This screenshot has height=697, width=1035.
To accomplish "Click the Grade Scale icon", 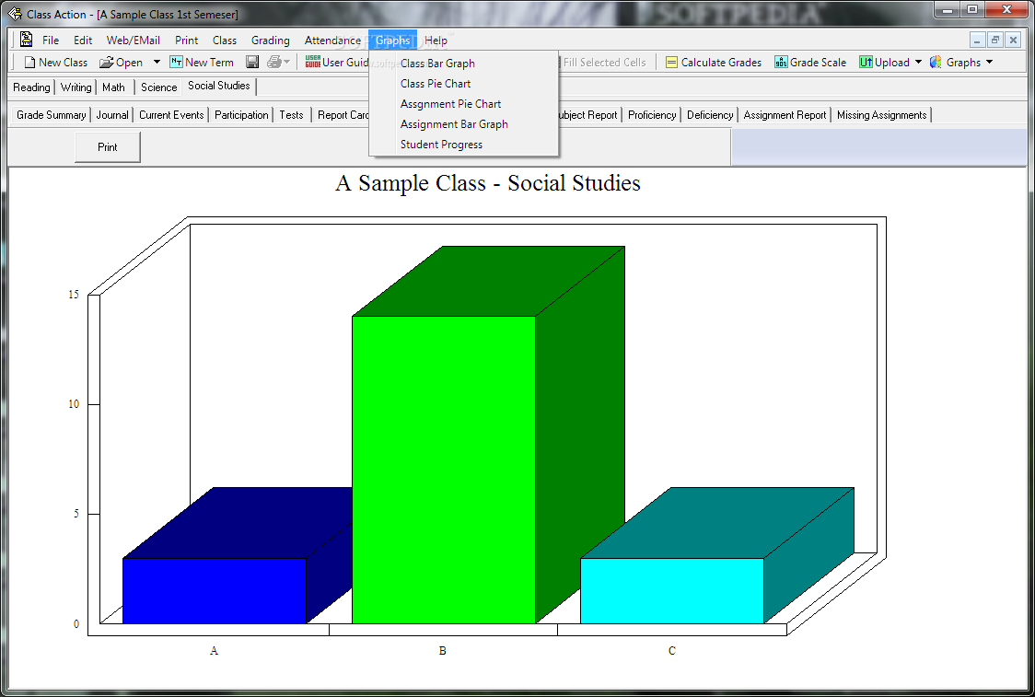I will (x=781, y=62).
